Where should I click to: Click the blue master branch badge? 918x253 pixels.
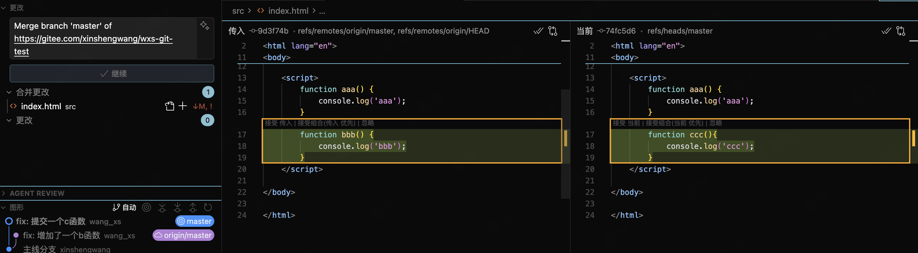click(x=194, y=221)
